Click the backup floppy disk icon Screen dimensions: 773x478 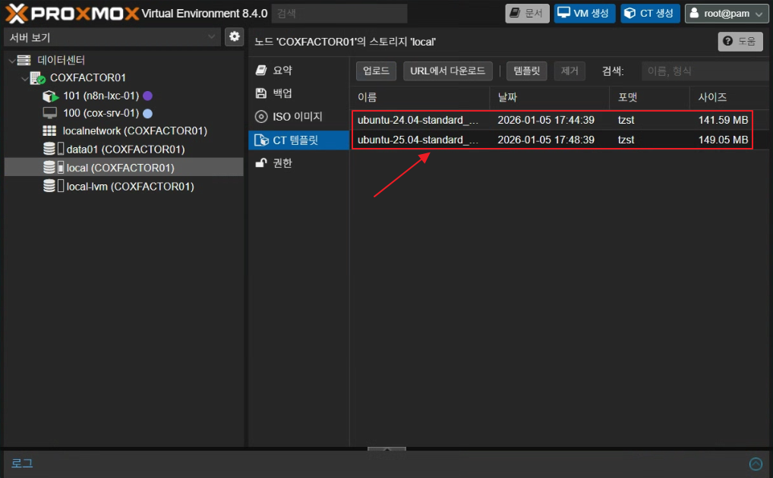(261, 93)
